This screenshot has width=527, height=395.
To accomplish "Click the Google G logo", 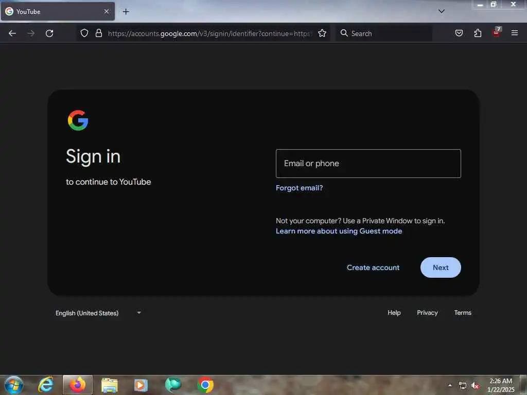I will (x=78, y=120).
